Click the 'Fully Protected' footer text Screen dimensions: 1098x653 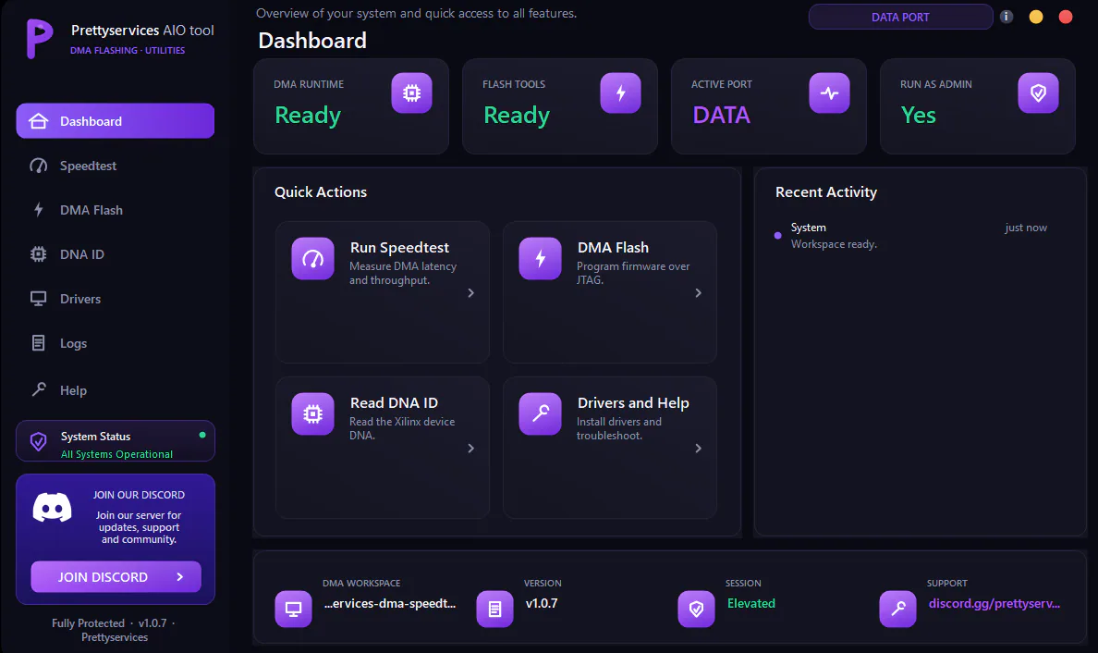pos(88,622)
